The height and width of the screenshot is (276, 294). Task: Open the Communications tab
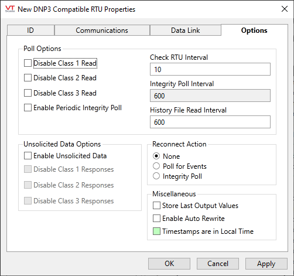tap(102, 30)
